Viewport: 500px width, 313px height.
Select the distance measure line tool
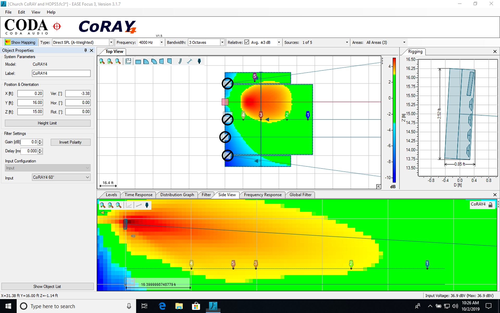click(x=190, y=62)
